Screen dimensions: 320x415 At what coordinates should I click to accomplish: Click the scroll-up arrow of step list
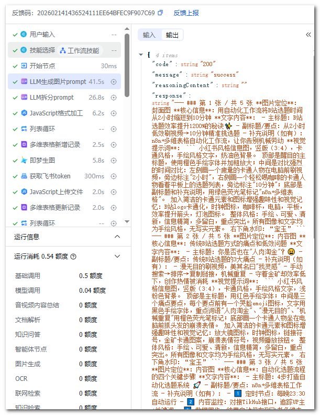[x=127, y=28]
